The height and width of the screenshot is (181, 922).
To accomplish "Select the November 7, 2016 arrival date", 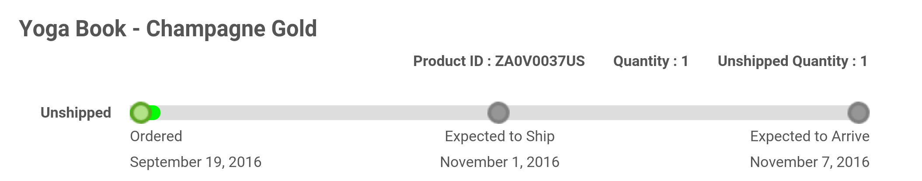I will click(810, 162).
